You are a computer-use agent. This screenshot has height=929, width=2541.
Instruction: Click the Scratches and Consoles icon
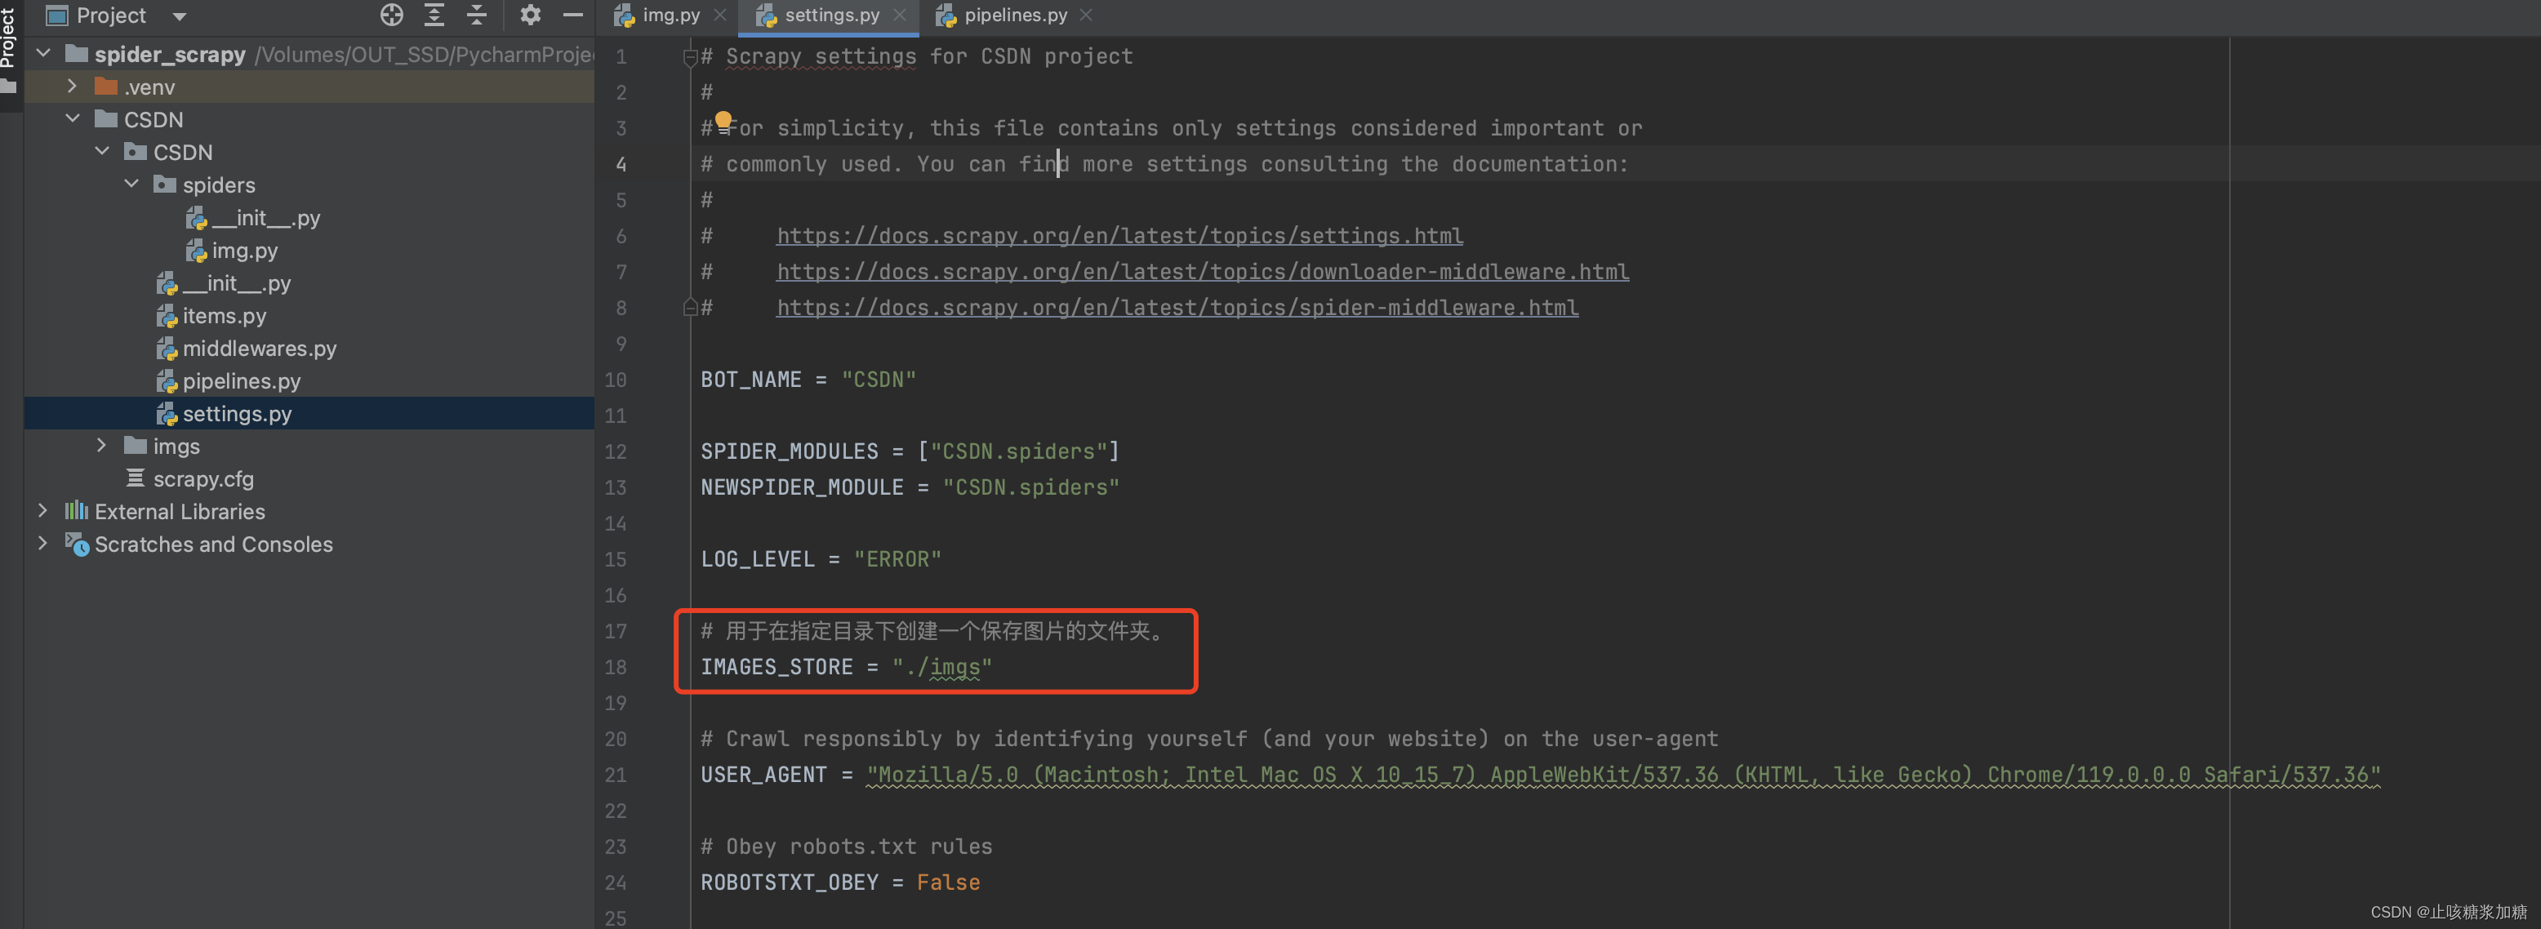(77, 544)
